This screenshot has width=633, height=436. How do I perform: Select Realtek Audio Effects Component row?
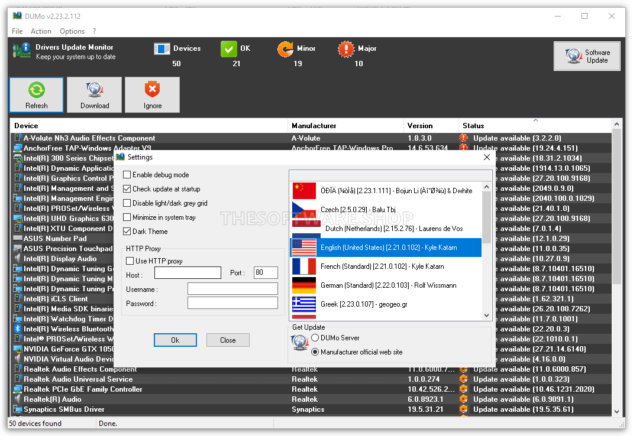point(311,369)
